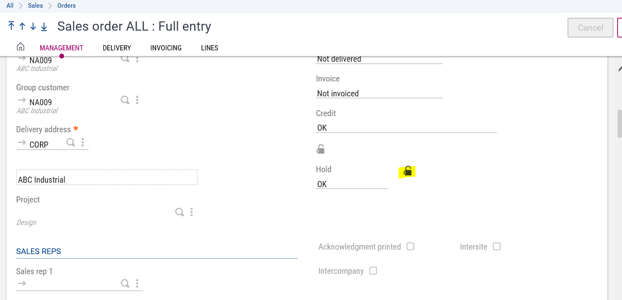This screenshot has width=622, height=300.
Task: Navigate to Sales breadcrumb link
Action: click(x=35, y=6)
